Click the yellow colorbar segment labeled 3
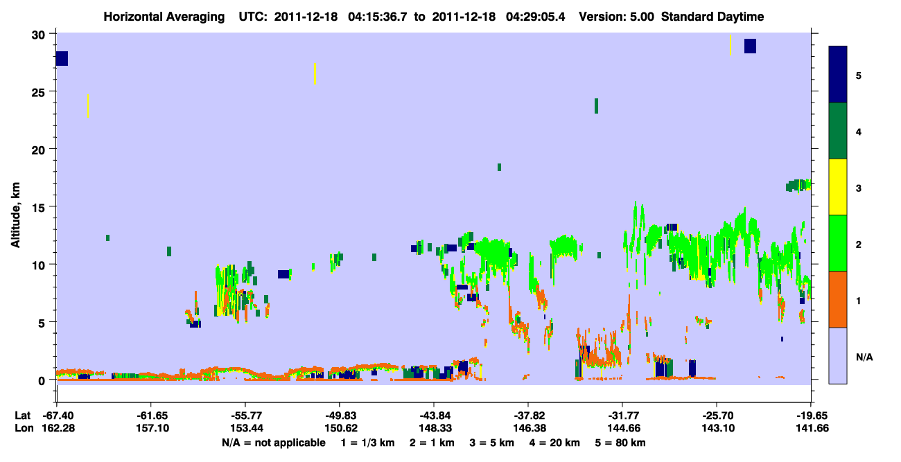 pos(838,187)
